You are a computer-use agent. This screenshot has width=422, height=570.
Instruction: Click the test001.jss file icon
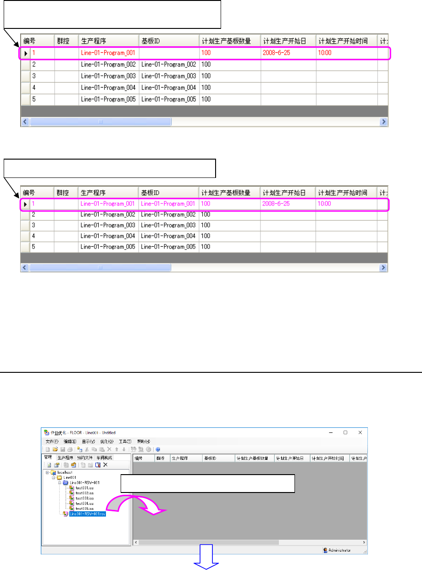pyautogui.click(x=71, y=488)
